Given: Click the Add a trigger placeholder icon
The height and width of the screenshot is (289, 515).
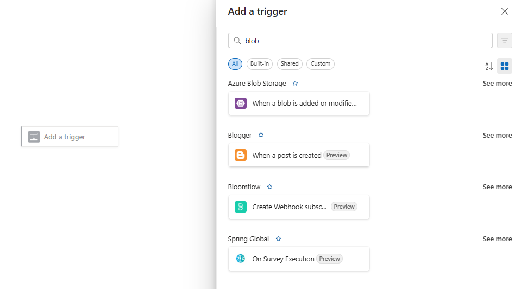Looking at the screenshot, I should pos(34,137).
